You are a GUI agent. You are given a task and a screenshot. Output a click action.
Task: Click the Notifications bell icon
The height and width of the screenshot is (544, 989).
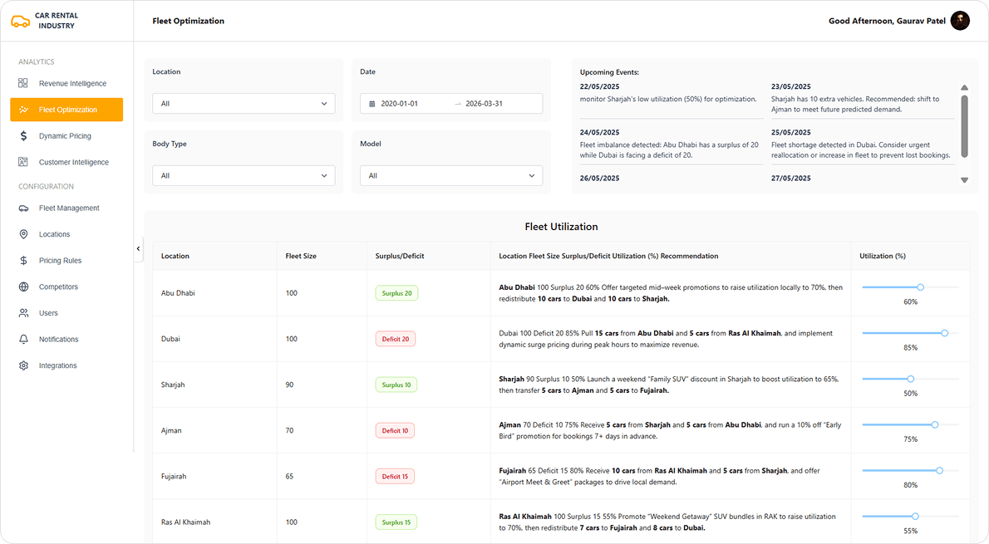click(x=23, y=339)
